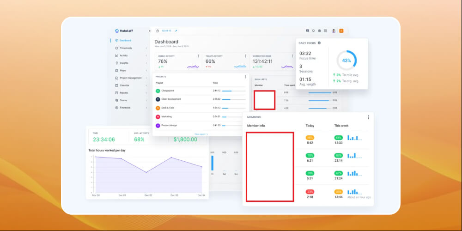462x231 pixels.
Task: Click the red Marketing project avatar
Action: pyautogui.click(x=158, y=117)
